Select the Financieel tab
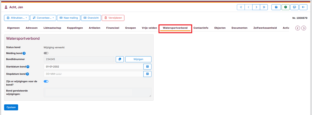 [x=113, y=28]
